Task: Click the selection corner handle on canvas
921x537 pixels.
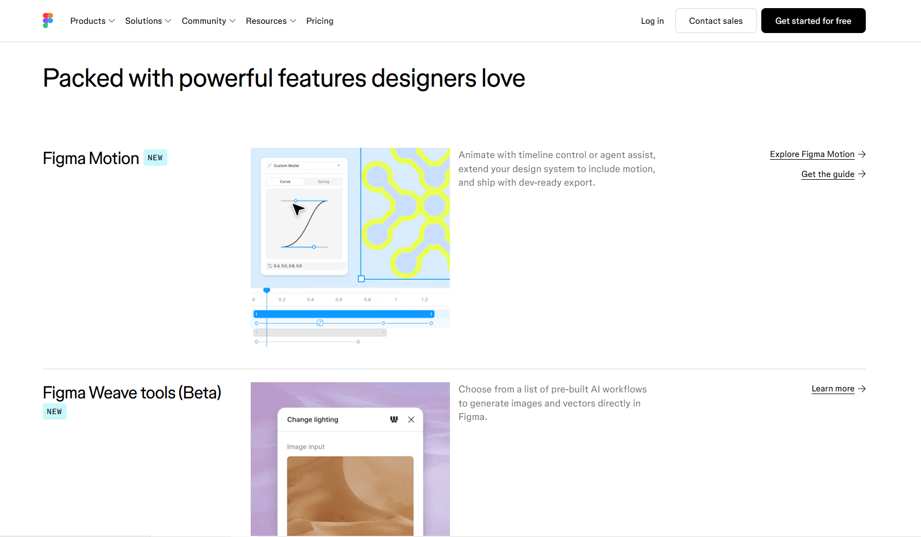Action: coord(361,279)
